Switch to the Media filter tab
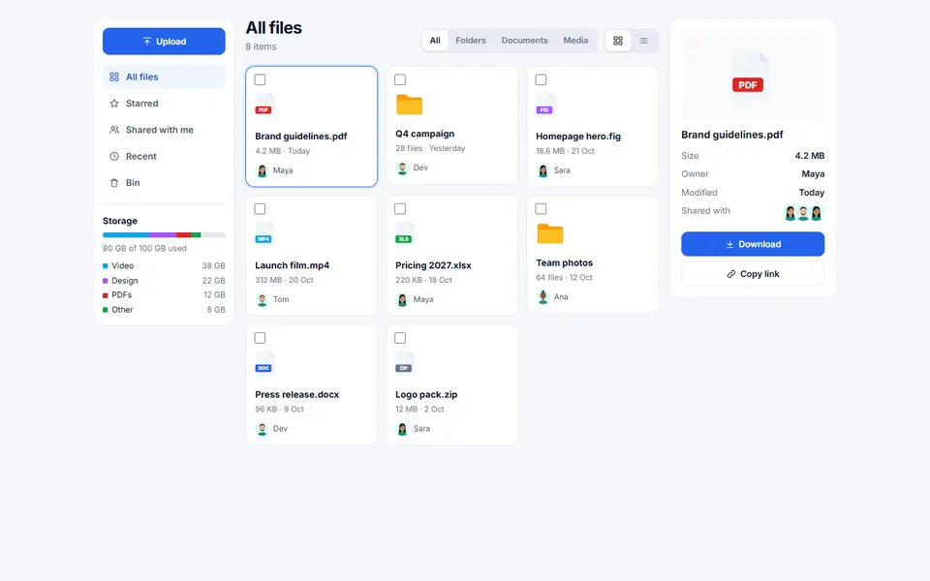This screenshot has width=930, height=581. point(575,41)
